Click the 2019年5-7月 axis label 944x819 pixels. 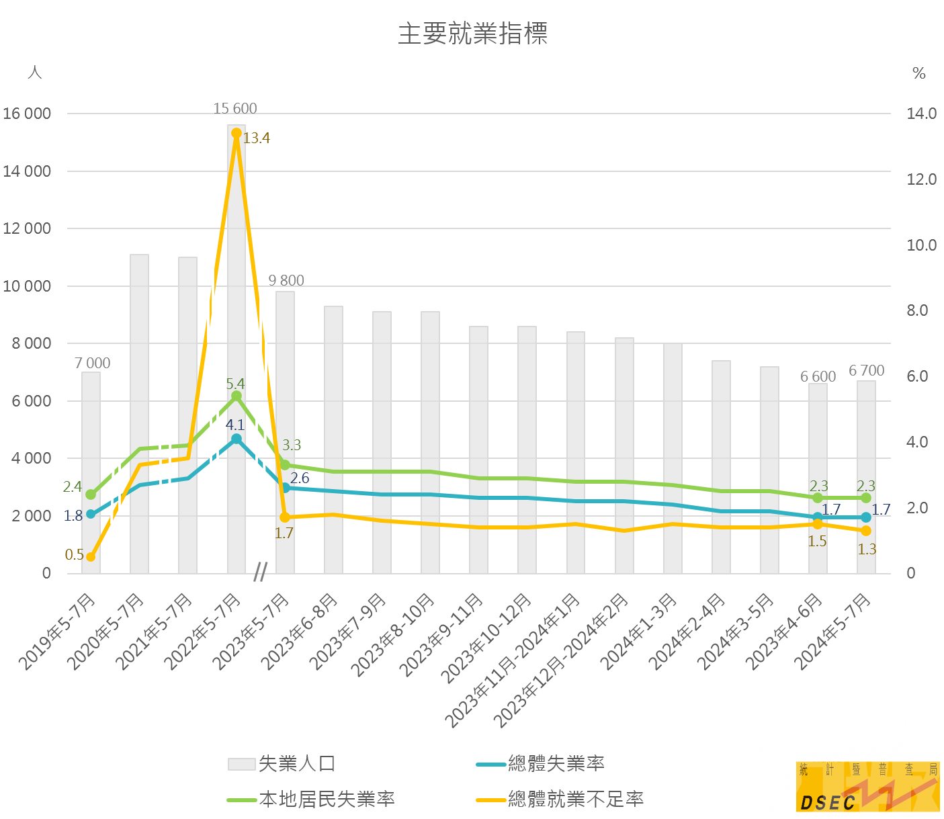(56, 633)
